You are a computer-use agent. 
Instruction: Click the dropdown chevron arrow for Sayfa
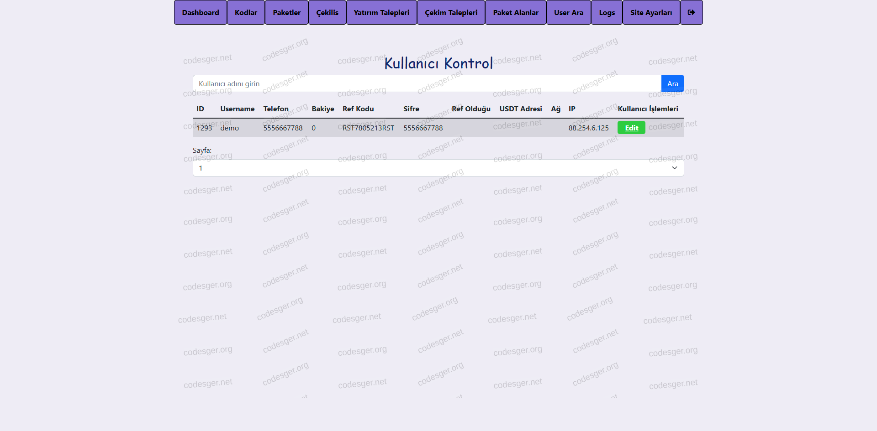pyautogui.click(x=674, y=168)
